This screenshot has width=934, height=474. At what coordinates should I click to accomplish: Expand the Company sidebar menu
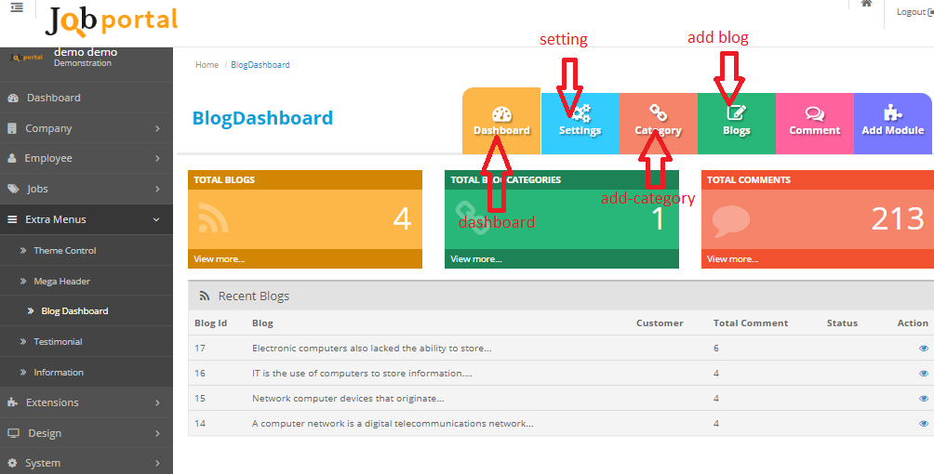[86, 128]
